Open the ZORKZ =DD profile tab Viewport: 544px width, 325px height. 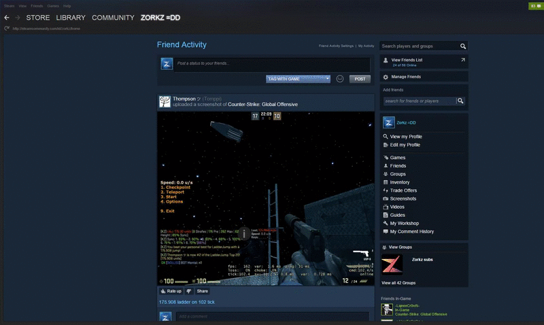(x=160, y=18)
